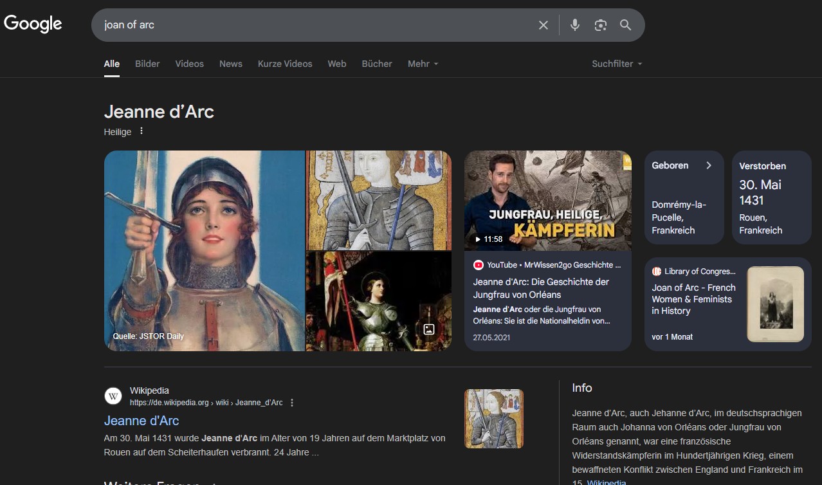Switch to Bücher tab
The image size is (822, 485).
377,64
